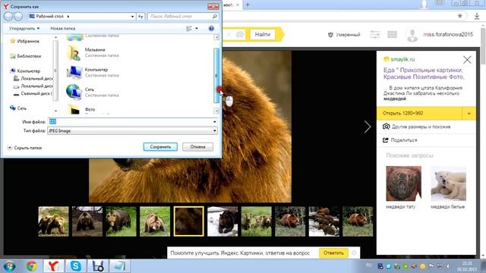Open view options dropdown arrow

pos(197,29)
